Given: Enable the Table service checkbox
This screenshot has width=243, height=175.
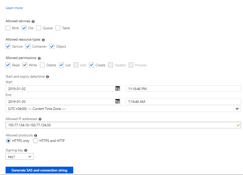Looking at the screenshot, I should coord(58,28).
